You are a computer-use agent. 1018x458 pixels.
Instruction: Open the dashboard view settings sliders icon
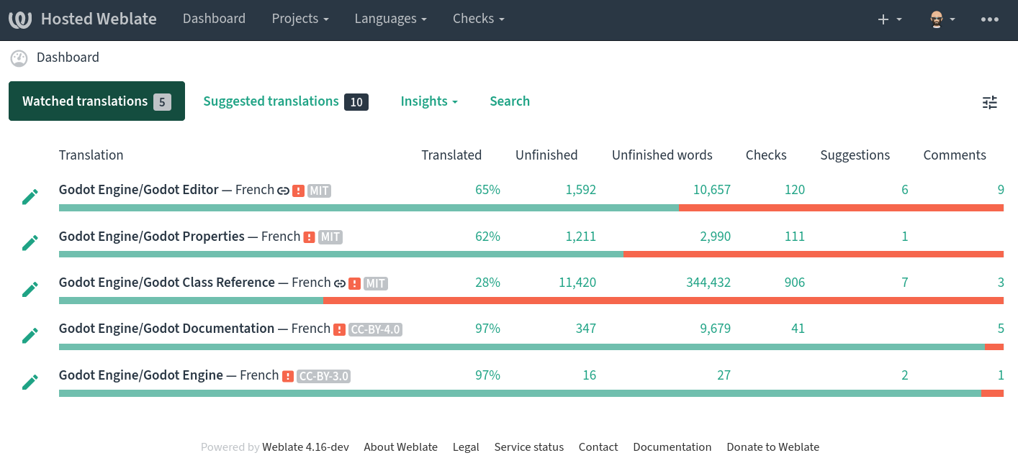click(x=990, y=102)
